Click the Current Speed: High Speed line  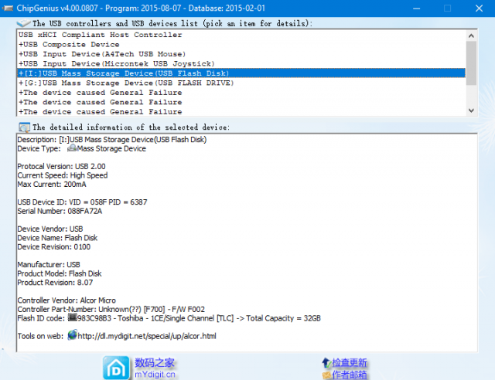pyautogui.click(x=63, y=175)
